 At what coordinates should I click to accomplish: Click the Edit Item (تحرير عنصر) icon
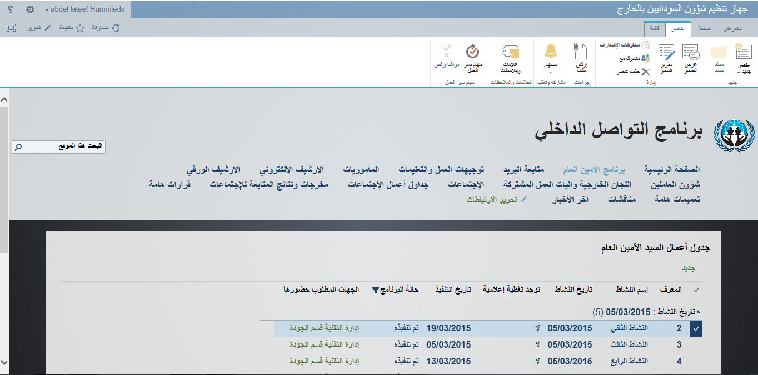coord(666,53)
